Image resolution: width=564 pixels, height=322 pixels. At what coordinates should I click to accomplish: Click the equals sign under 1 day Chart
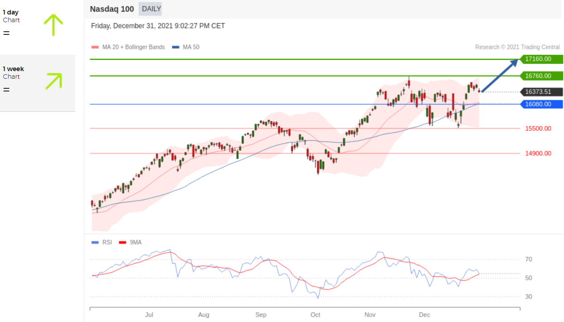point(6,33)
